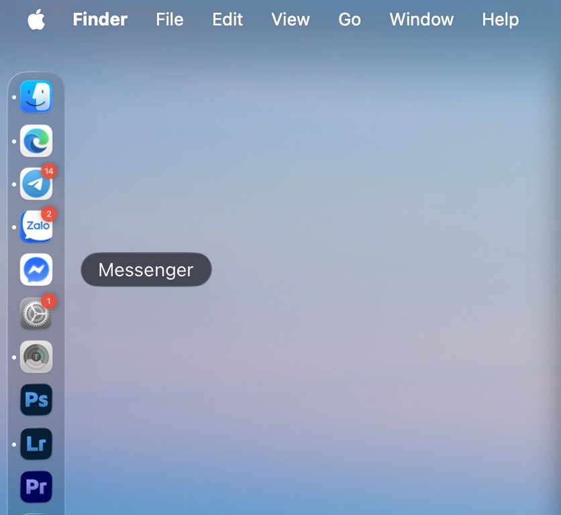Click the Finder icon in the Dock
Image resolution: width=561 pixels, height=515 pixels.
(x=36, y=97)
